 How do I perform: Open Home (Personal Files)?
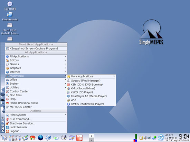point(36,103)
